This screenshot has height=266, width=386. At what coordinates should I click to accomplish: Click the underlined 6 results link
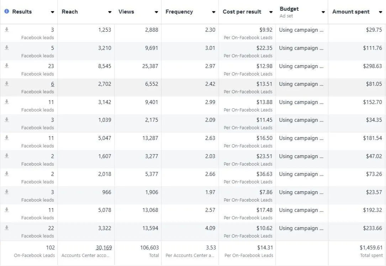click(52, 84)
